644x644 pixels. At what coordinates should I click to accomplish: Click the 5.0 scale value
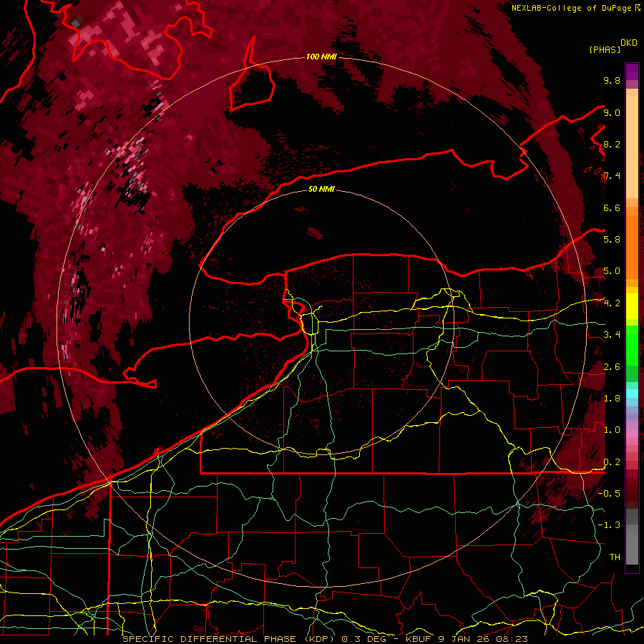click(x=612, y=271)
